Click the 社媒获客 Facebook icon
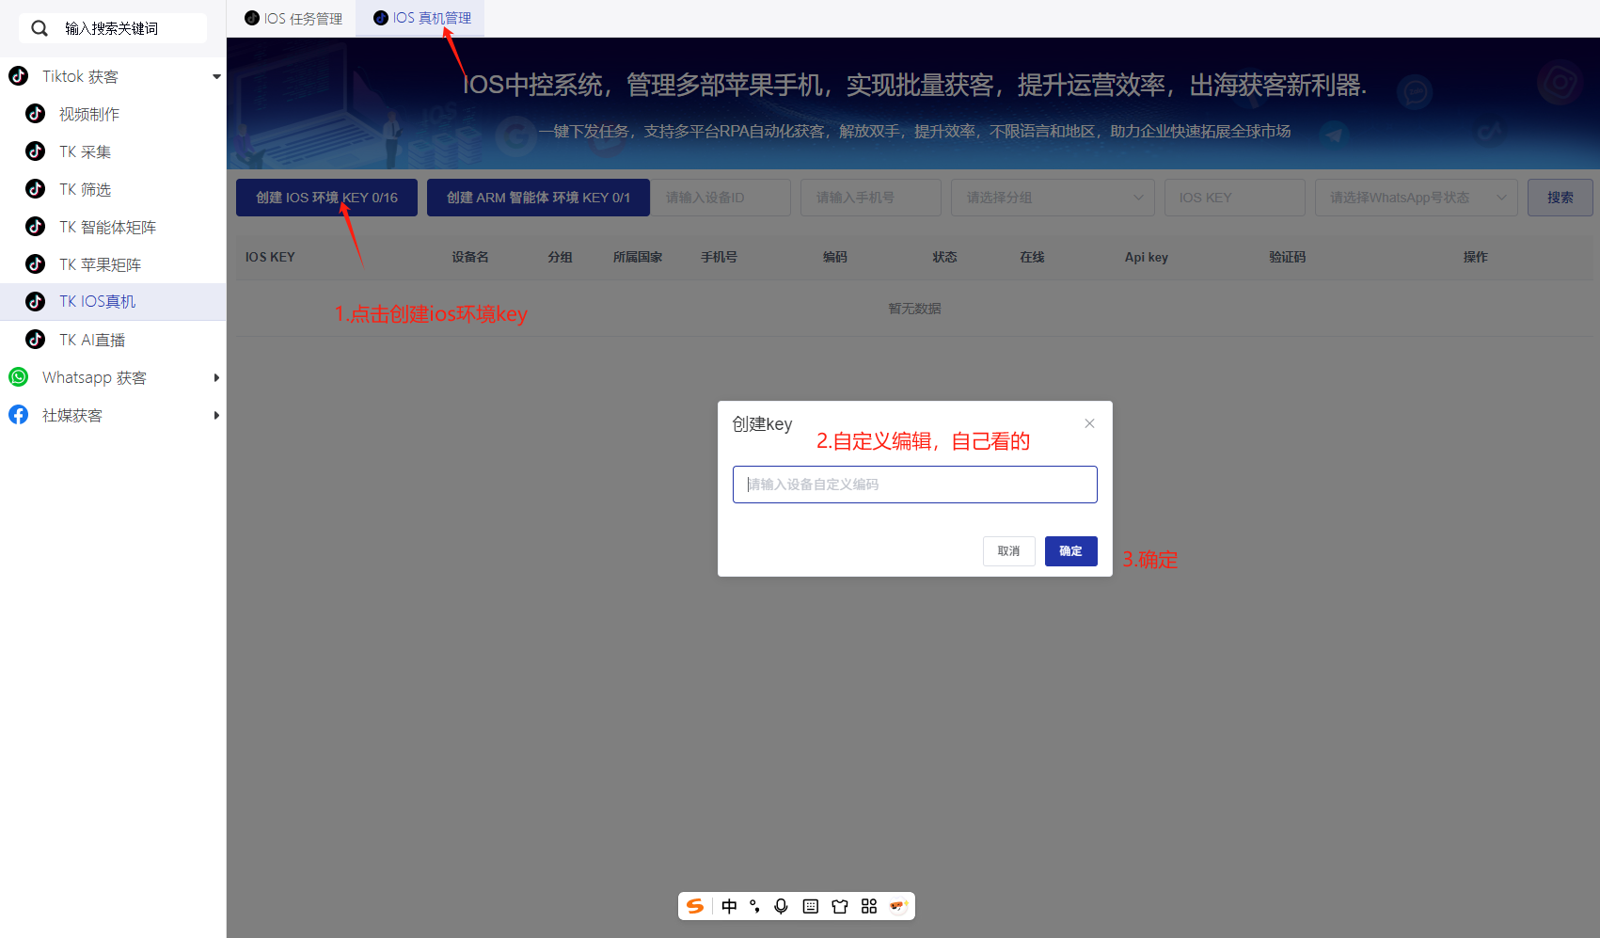 pos(18,415)
